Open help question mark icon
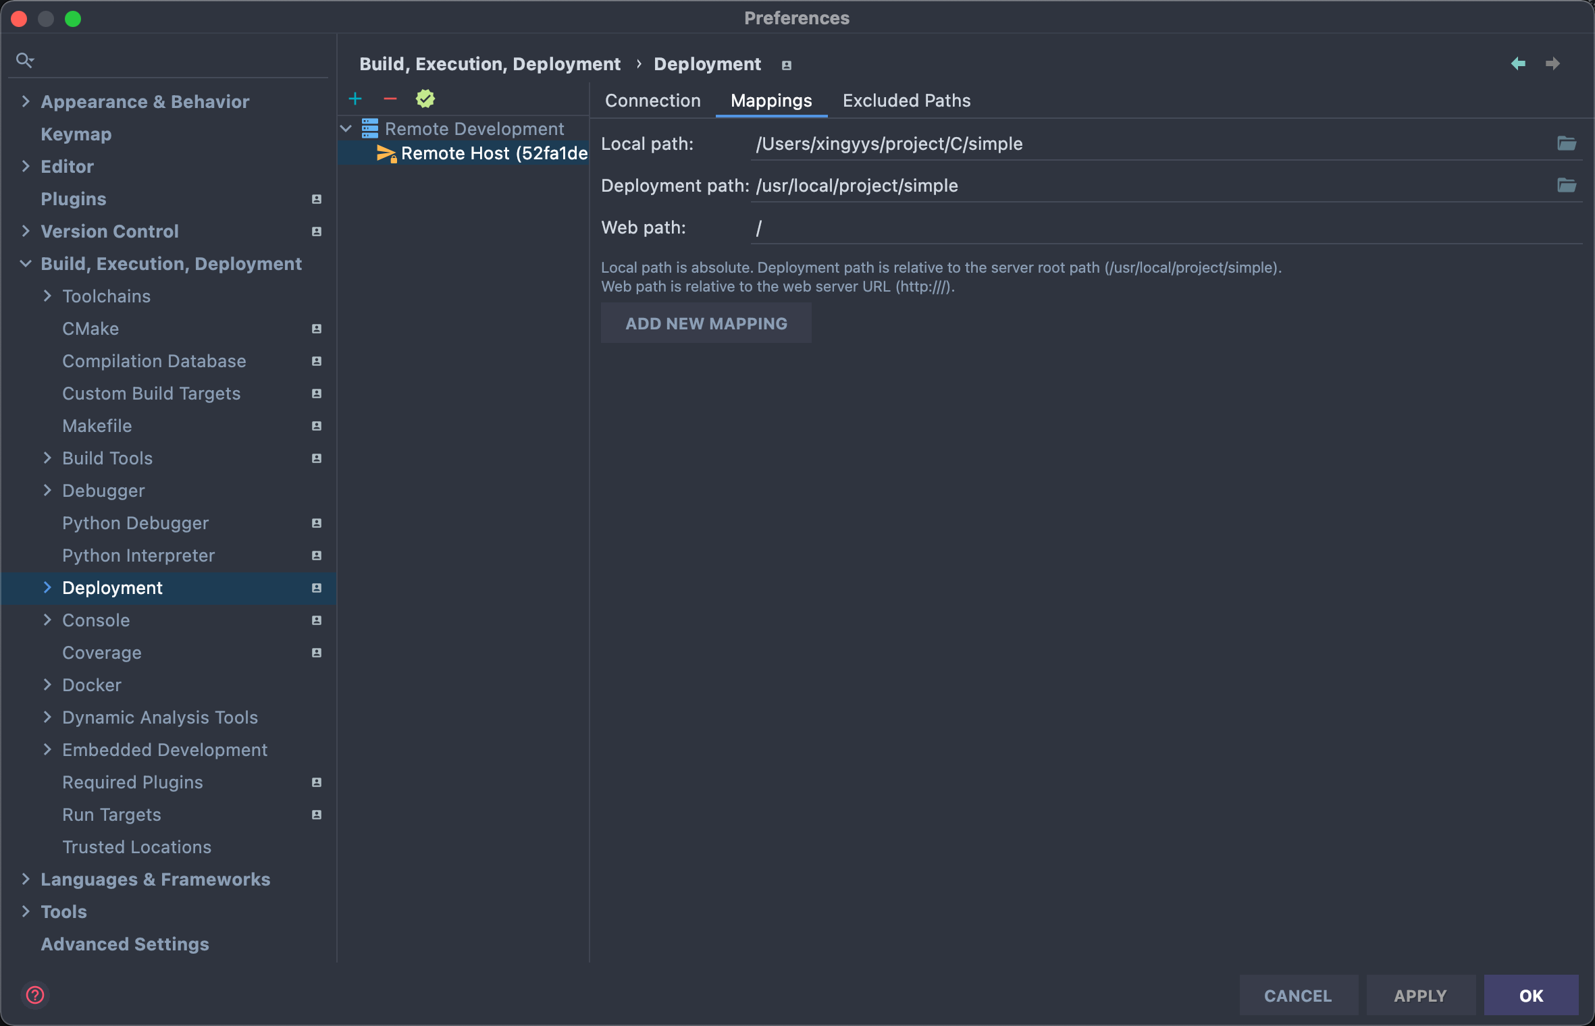 click(x=35, y=995)
